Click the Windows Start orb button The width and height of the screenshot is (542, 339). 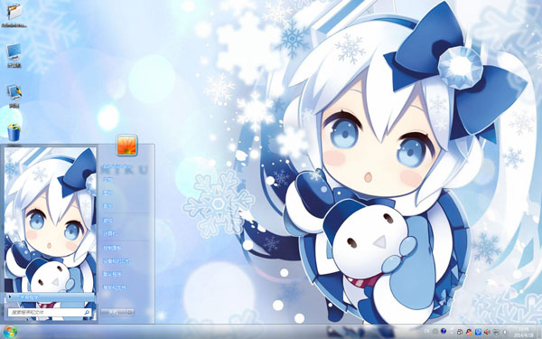[x=10, y=332]
